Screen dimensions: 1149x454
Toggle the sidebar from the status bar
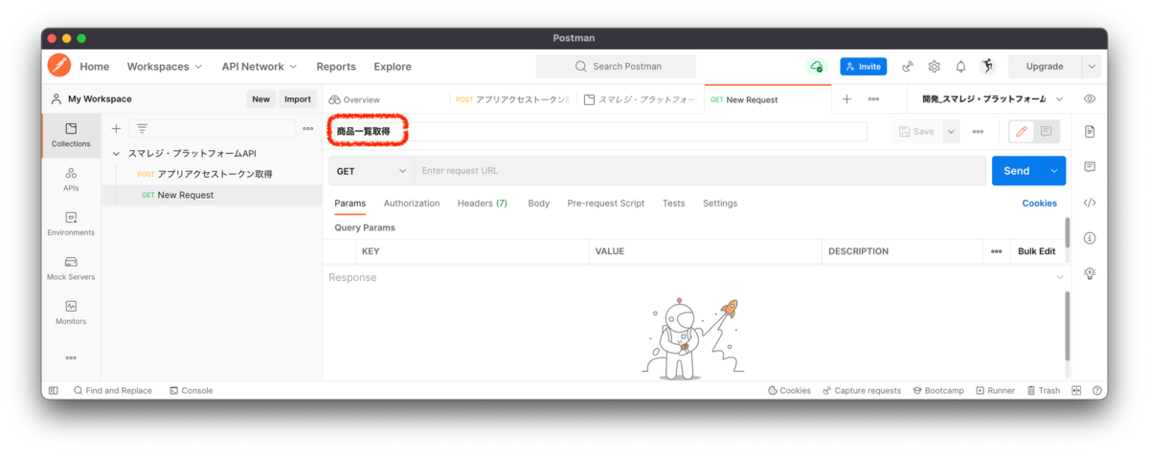[54, 390]
